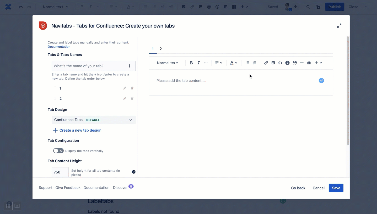
Task: Click the Navitabs red logo icon
Action: pos(43,26)
